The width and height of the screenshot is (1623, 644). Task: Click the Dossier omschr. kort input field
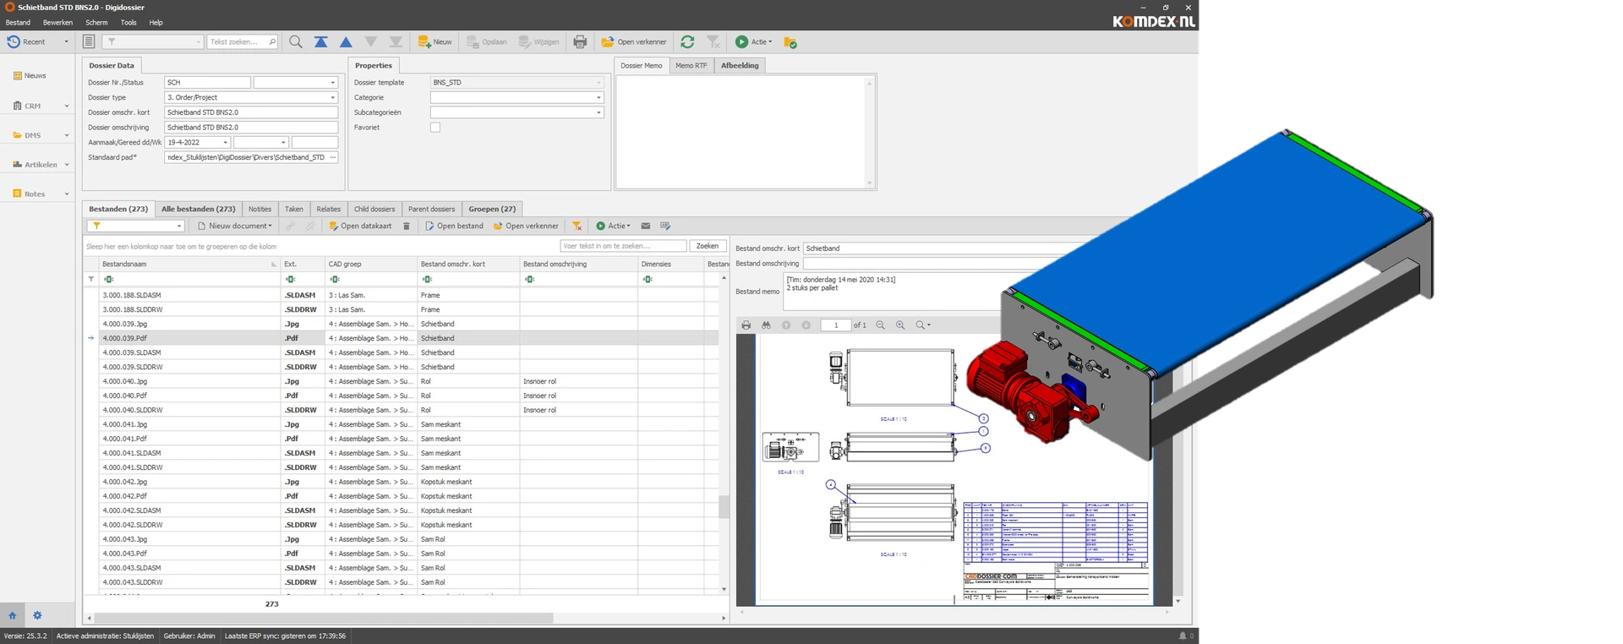pyautogui.click(x=250, y=112)
